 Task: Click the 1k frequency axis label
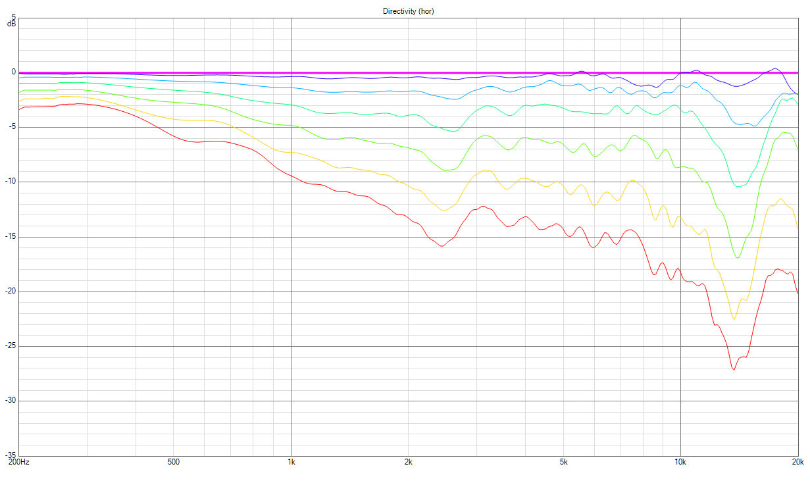291,462
